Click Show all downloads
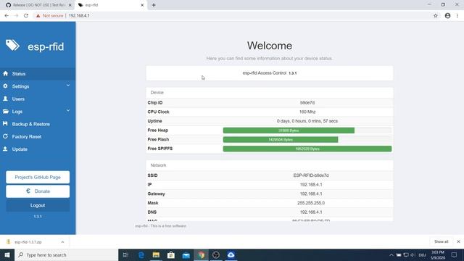 [442, 241]
